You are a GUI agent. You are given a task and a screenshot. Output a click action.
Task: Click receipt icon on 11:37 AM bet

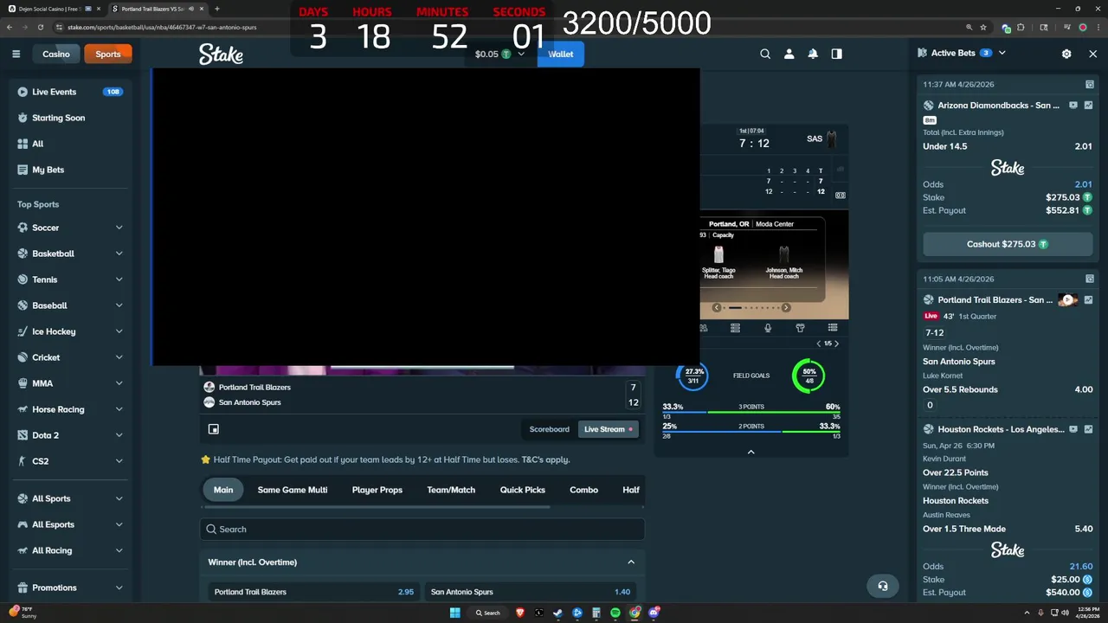click(x=1089, y=85)
